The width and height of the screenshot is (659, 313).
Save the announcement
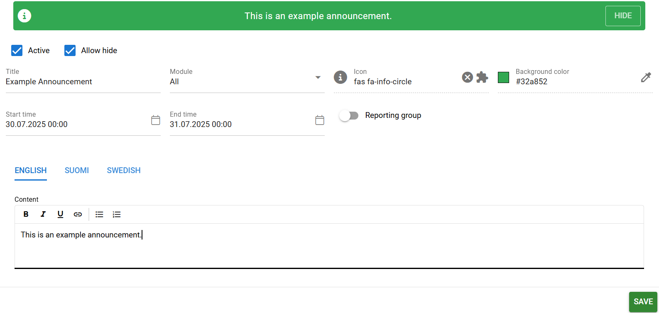(643, 302)
